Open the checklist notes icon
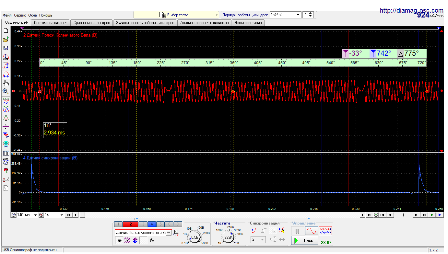The image size is (448, 254). pyautogui.click(x=6, y=188)
